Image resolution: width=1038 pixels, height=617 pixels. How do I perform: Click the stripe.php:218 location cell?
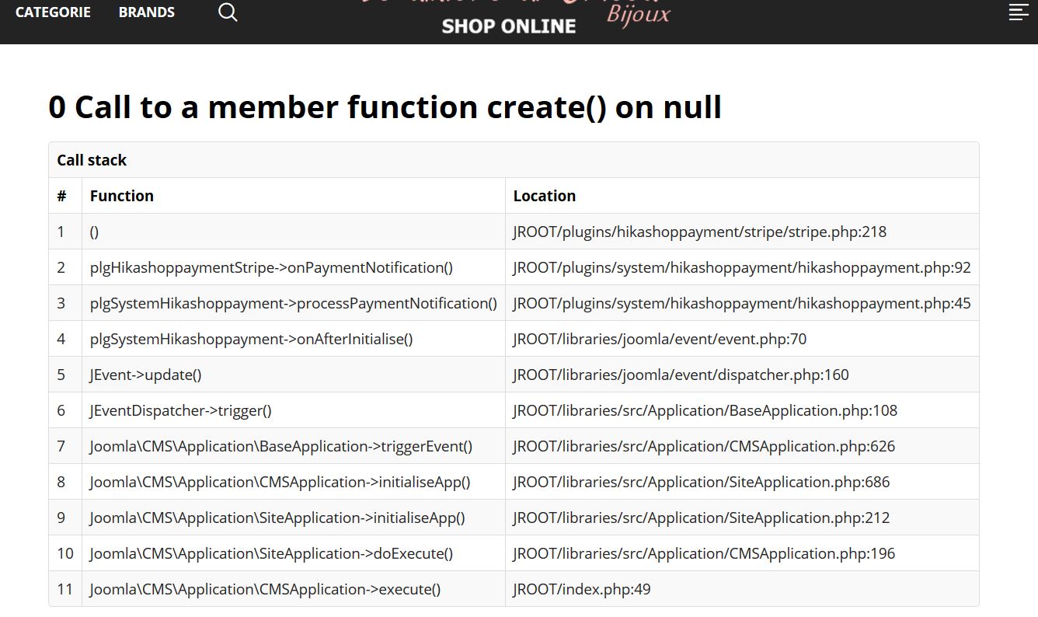(699, 232)
